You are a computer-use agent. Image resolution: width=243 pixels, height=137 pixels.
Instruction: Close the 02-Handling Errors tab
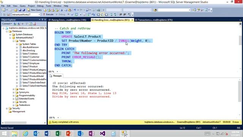coord(132,20)
